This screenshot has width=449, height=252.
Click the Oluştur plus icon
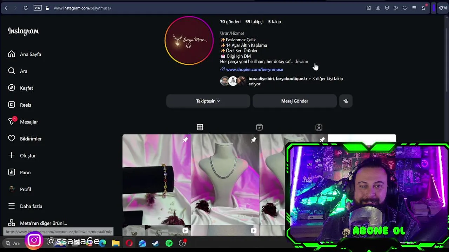(x=12, y=155)
